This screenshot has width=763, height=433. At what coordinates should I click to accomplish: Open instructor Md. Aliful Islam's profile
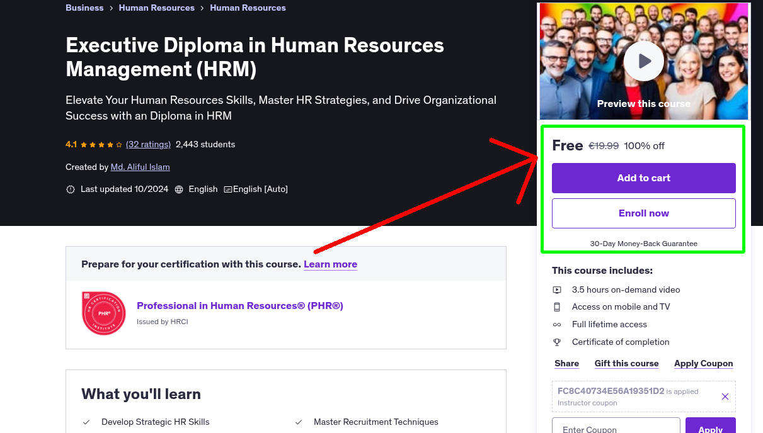(x=140, y=167)
